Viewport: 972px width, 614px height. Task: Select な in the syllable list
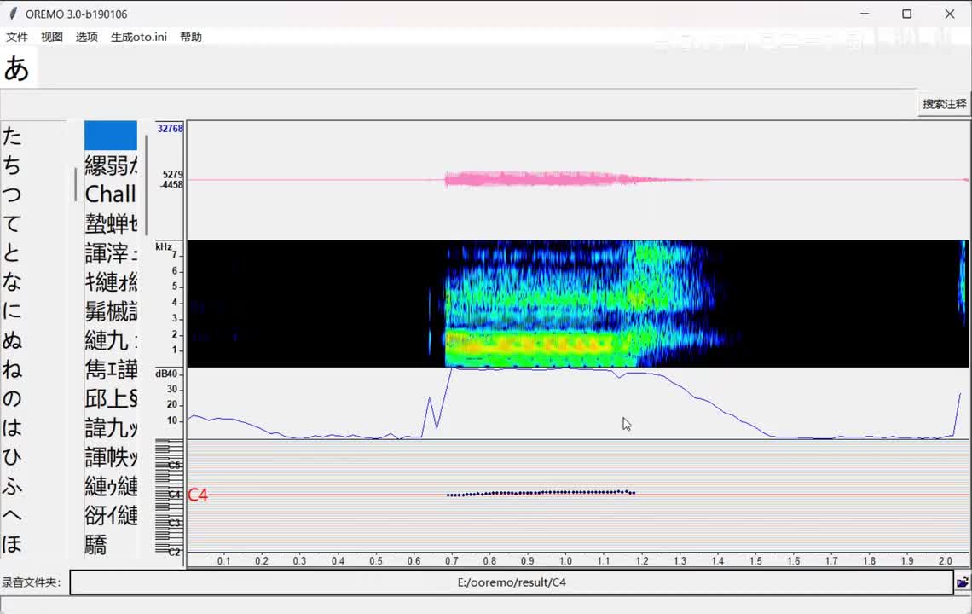tap(12, 281)
